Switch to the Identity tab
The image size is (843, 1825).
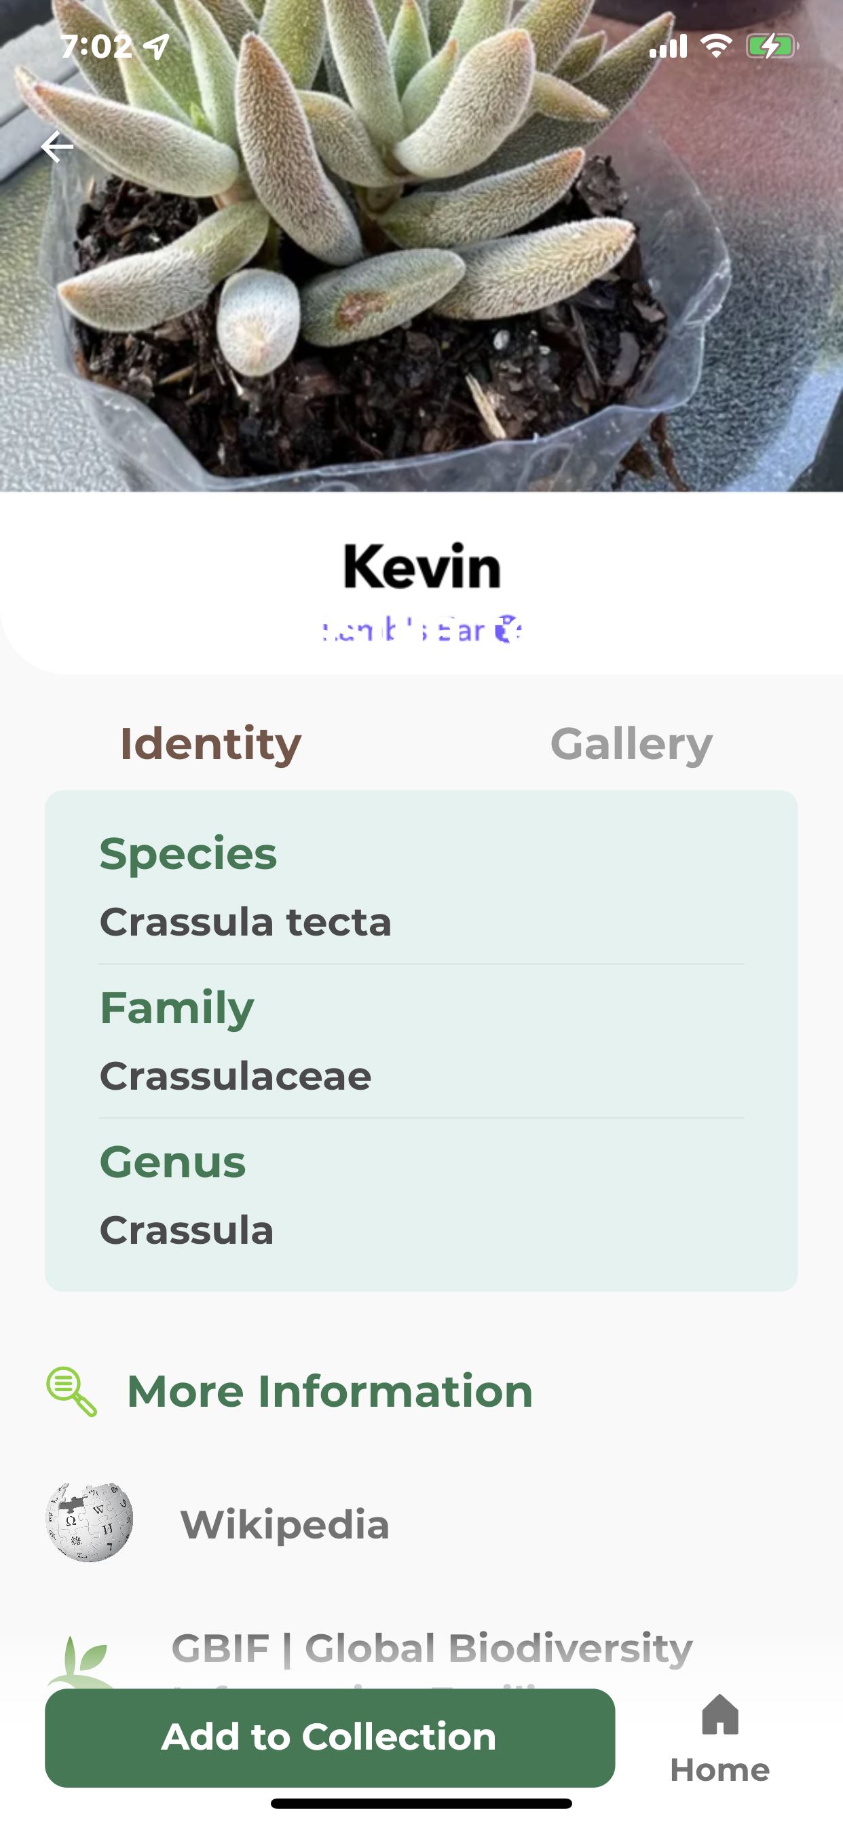[211, 744]
